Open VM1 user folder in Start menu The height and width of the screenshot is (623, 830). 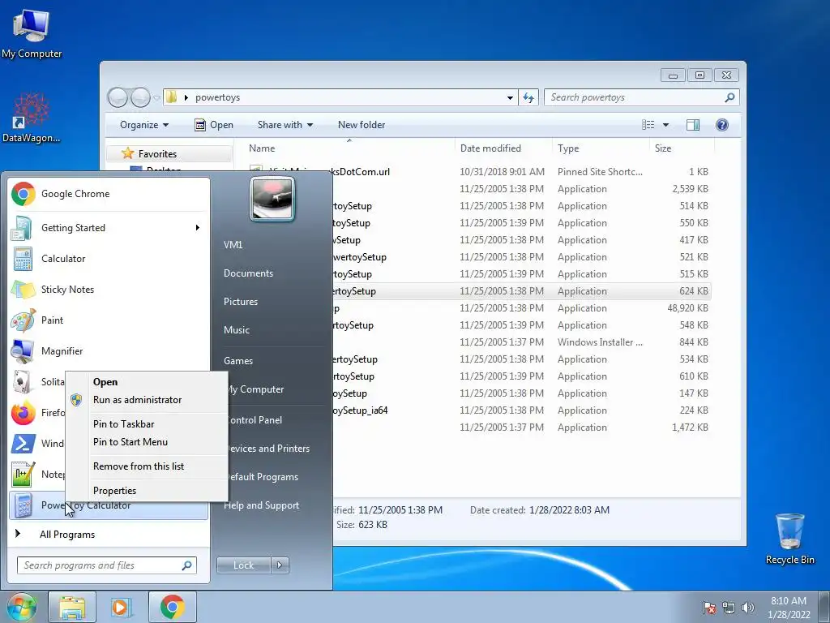click(x=233, y=245)
